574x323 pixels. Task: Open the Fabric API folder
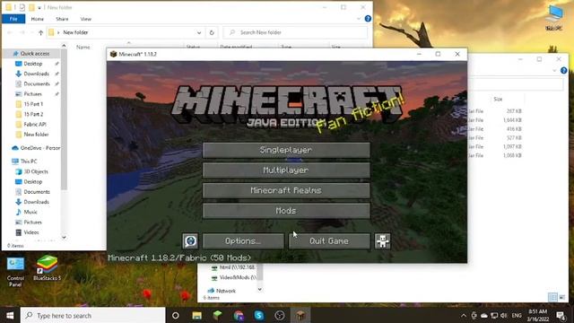(34, 124)
